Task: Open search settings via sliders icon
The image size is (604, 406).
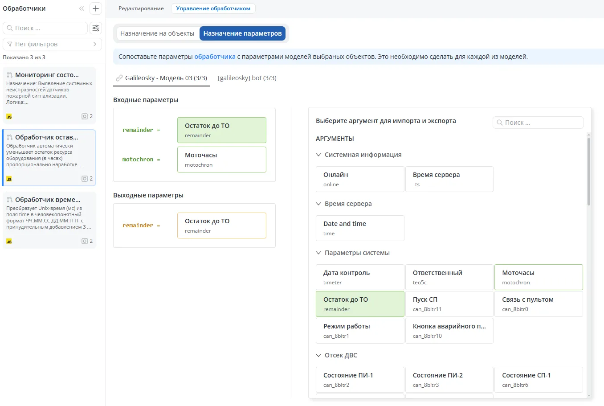Action: [x=95, y=28]
